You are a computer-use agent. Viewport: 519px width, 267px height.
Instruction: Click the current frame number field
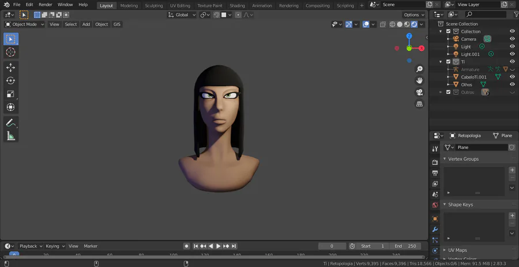[x=332, y=246]
